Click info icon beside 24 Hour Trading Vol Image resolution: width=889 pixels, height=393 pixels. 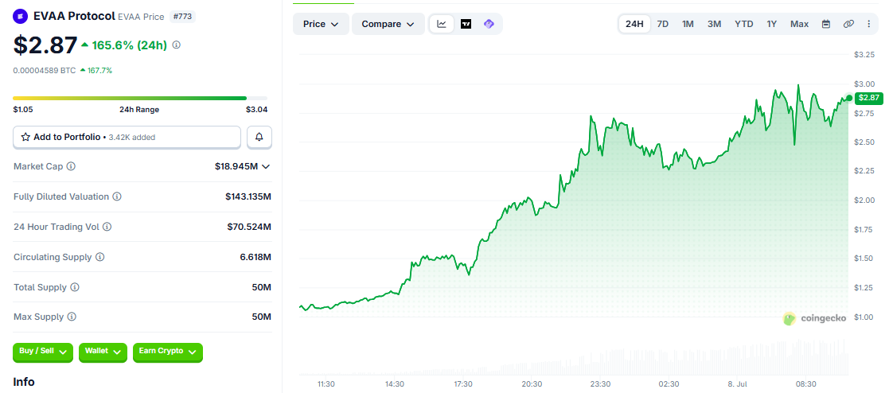[107, 227]
